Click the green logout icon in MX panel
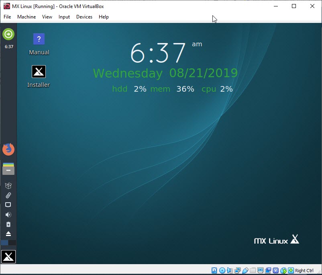Image resolution: width=322 pixels, height=275 pixels. point(8,34)
